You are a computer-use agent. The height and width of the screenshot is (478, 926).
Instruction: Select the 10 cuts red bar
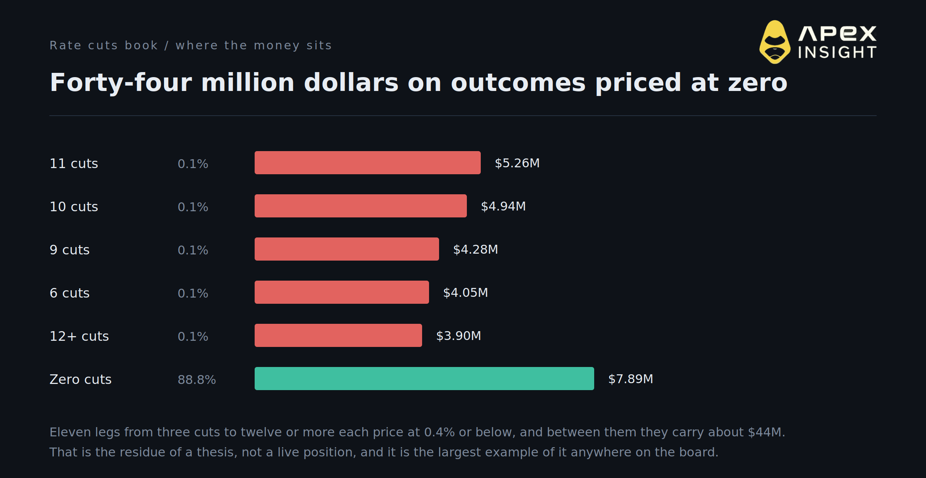[360, 206]
